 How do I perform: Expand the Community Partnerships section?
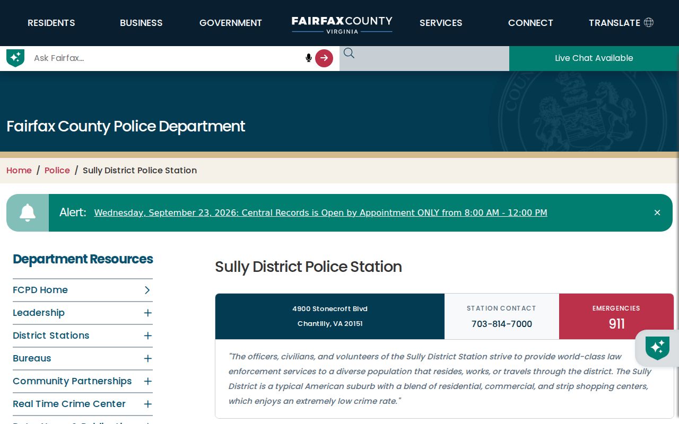click(x=148, y=381)
